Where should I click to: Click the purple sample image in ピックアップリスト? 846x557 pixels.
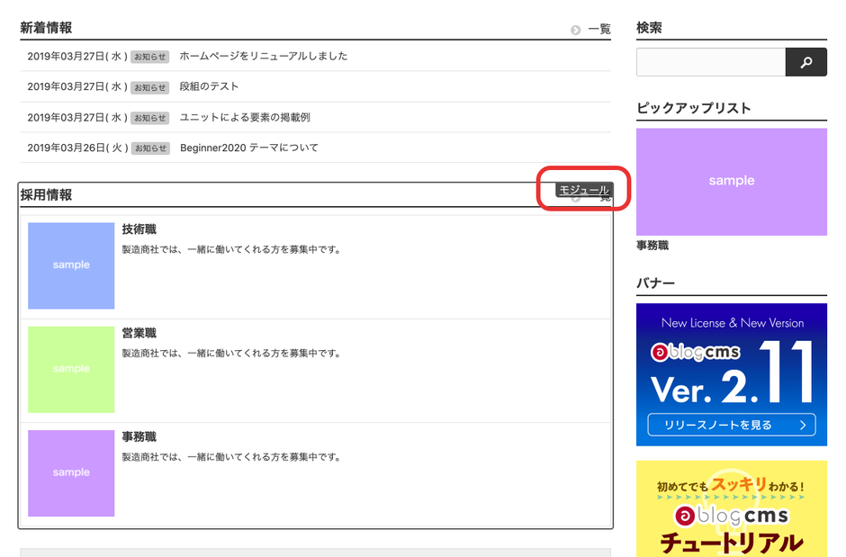tap(731, 181)
